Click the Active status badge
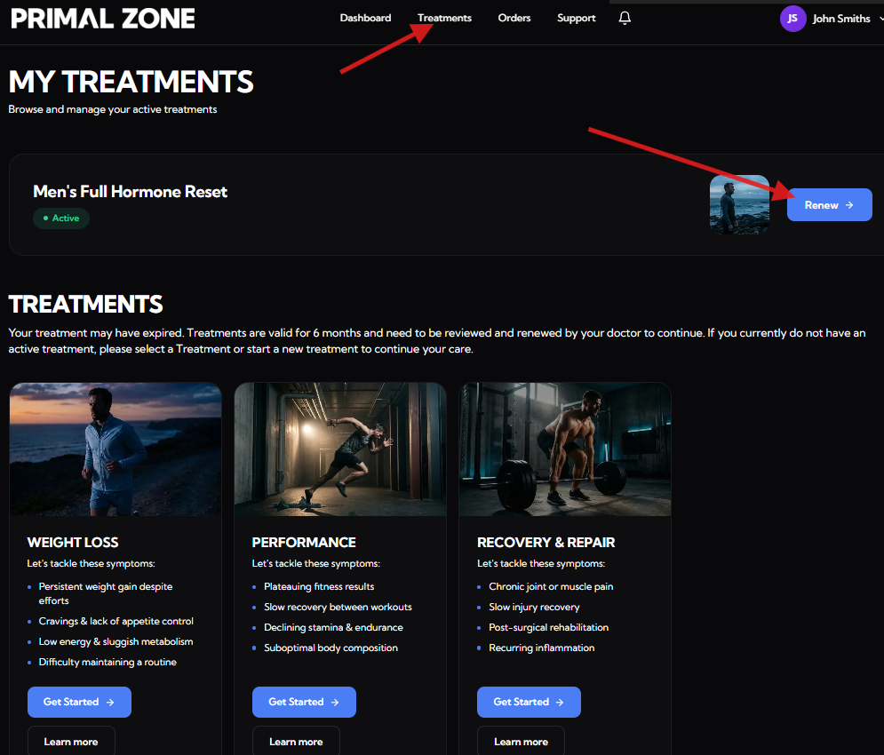 61,218
